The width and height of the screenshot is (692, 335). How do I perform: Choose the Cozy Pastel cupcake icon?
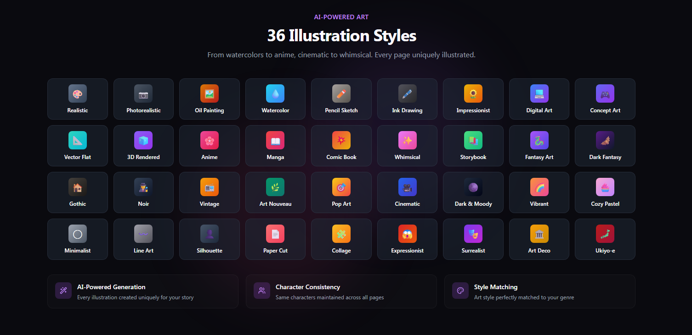coord(605,187)
